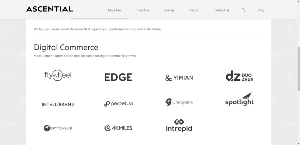Open the Perpetua brand logo
The width and height of the screenshot is (300, 145).
(x=118, y=104)
